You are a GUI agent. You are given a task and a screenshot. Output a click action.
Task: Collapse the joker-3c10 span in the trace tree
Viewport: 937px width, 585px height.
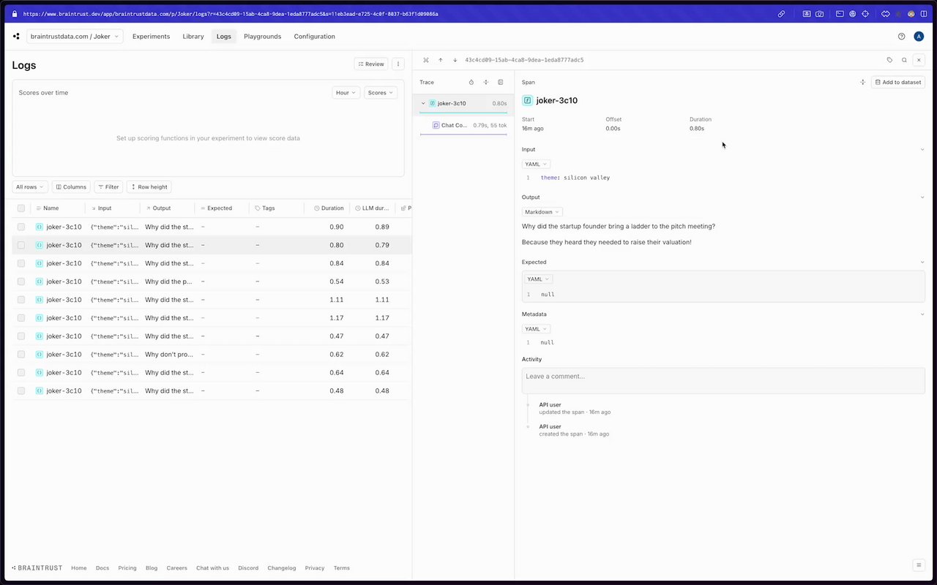pyautogui.click(x=423, y=104)
